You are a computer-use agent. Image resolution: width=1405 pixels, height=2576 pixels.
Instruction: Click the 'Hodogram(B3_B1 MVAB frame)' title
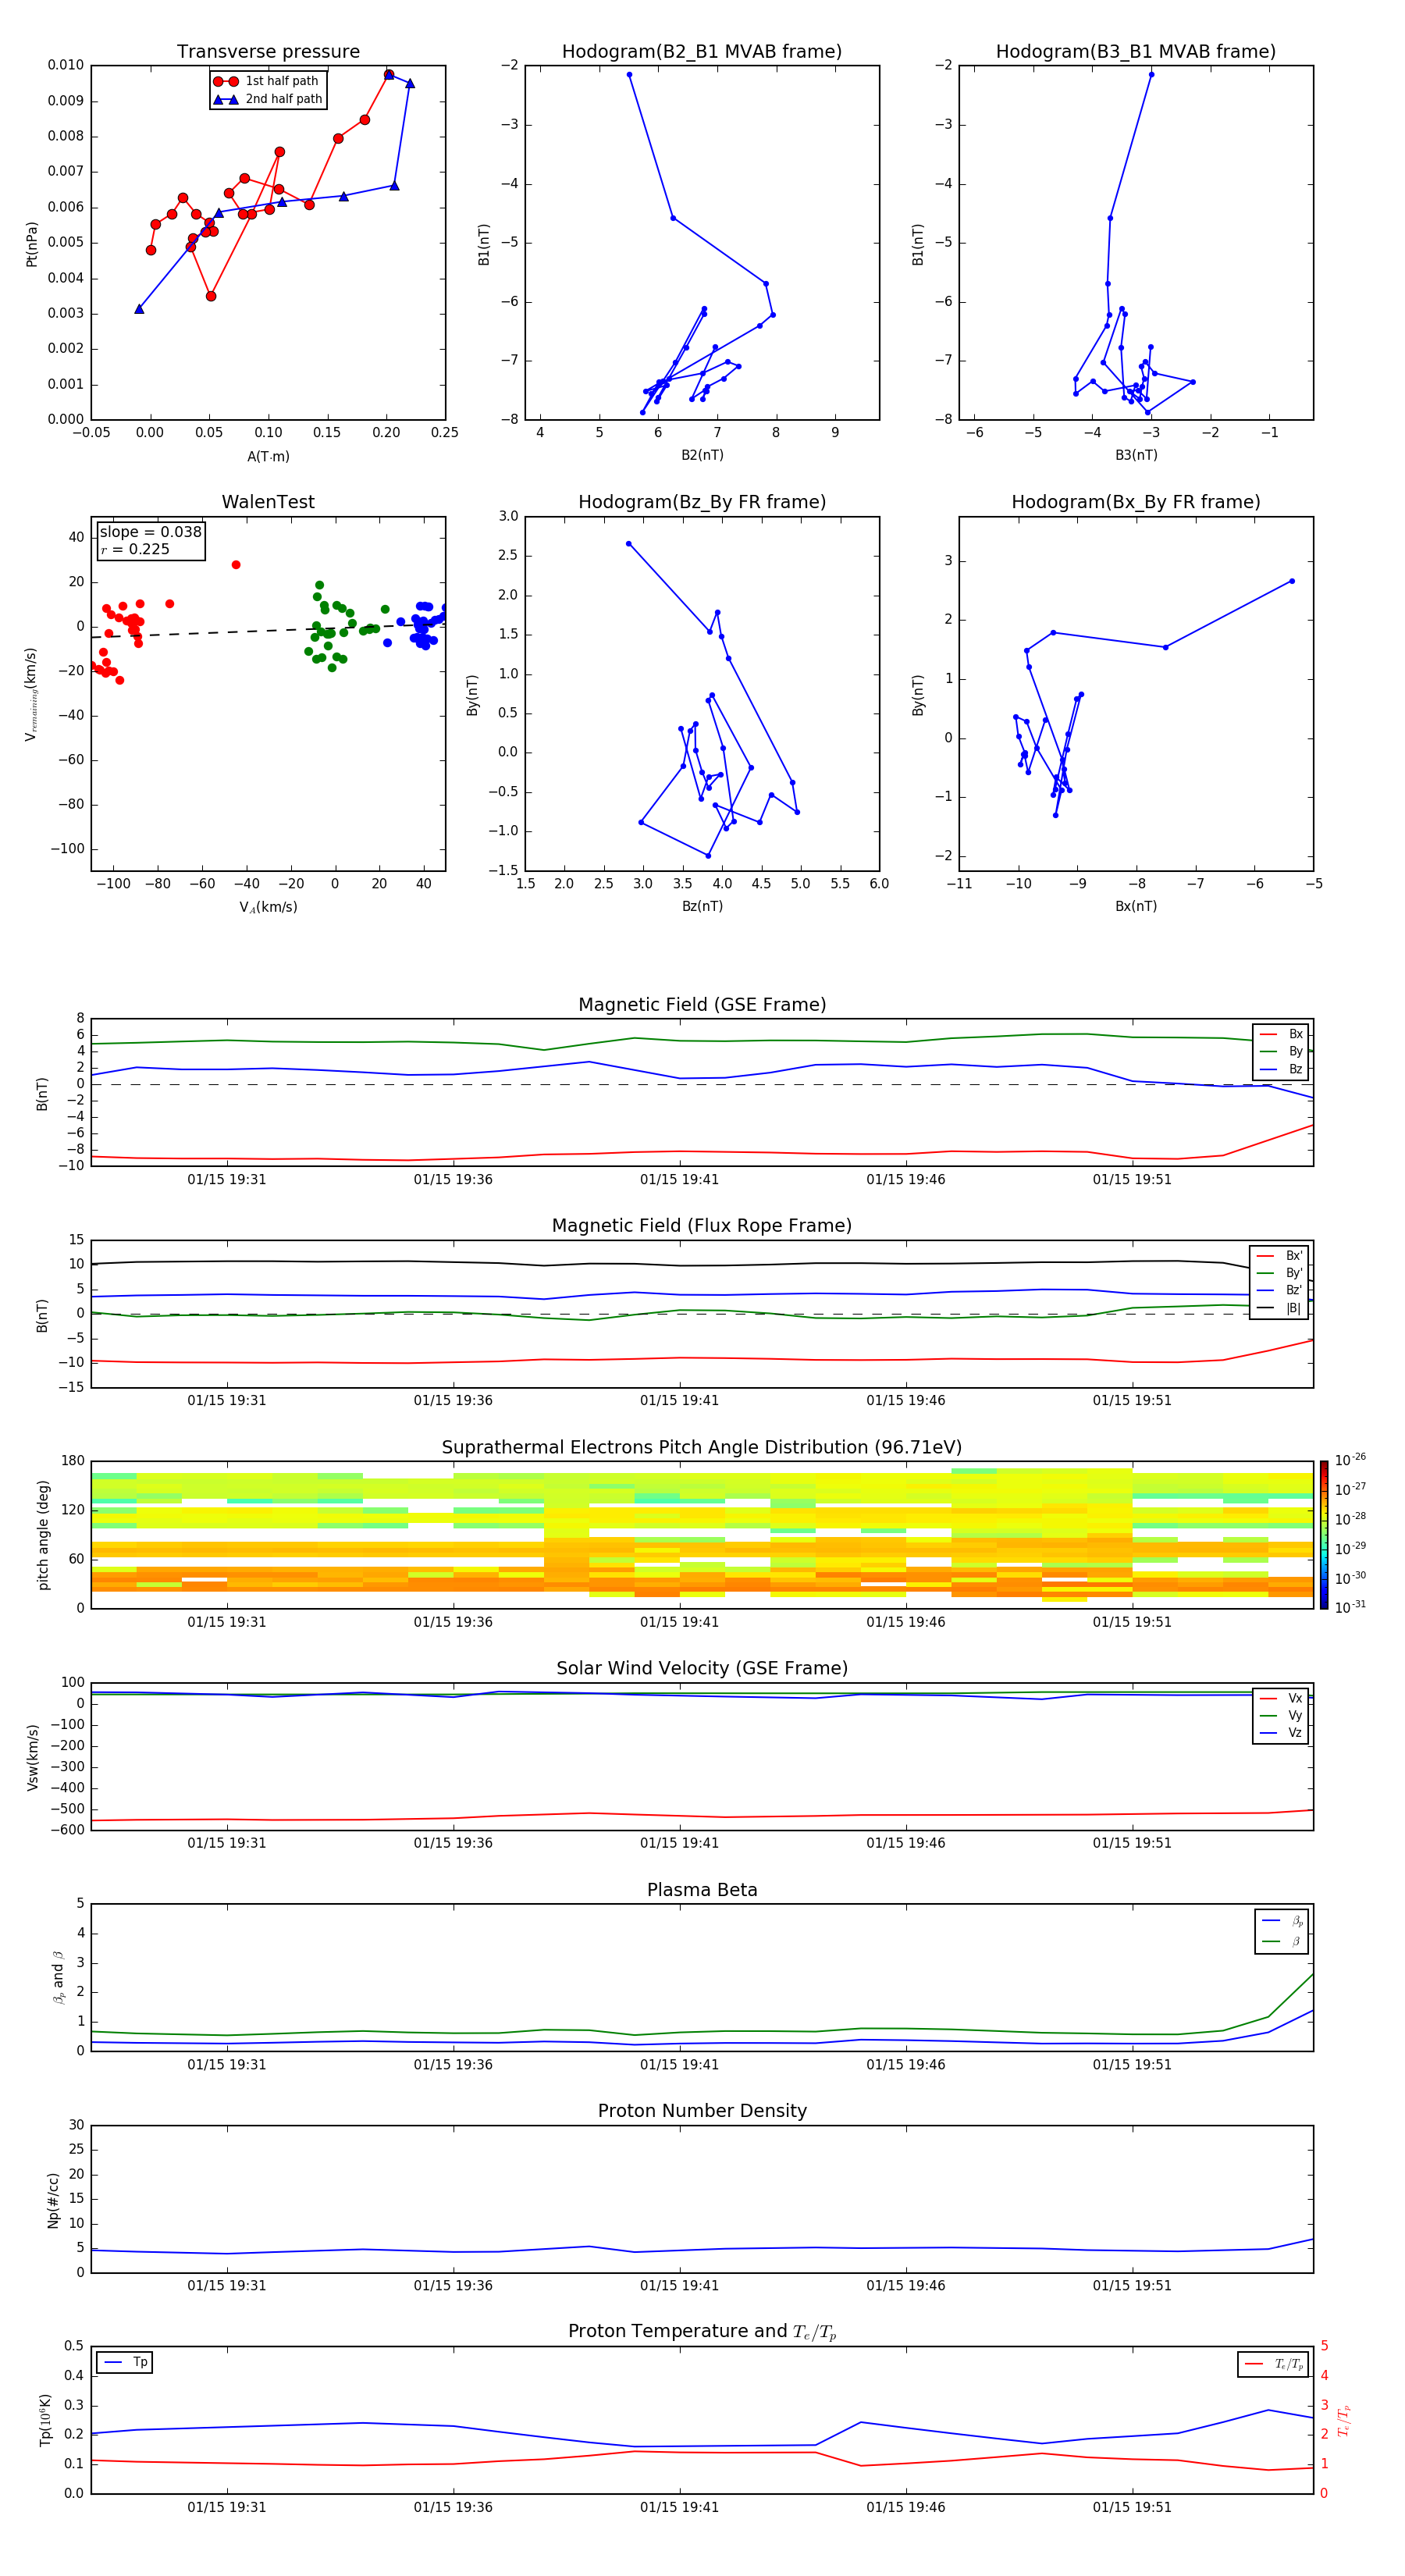[x=1136, y=52]
